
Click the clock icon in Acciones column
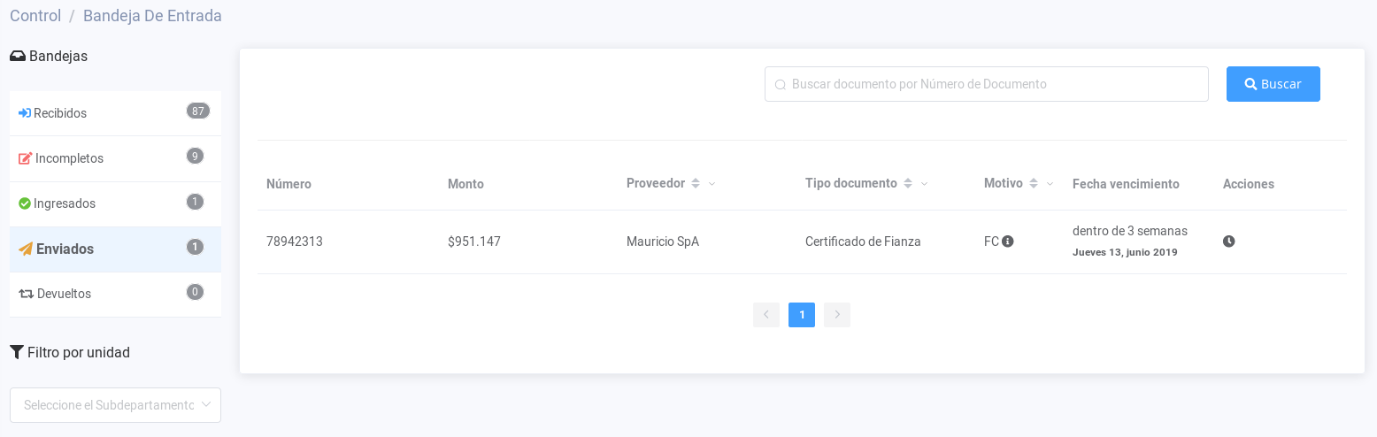click(1228, 241)
